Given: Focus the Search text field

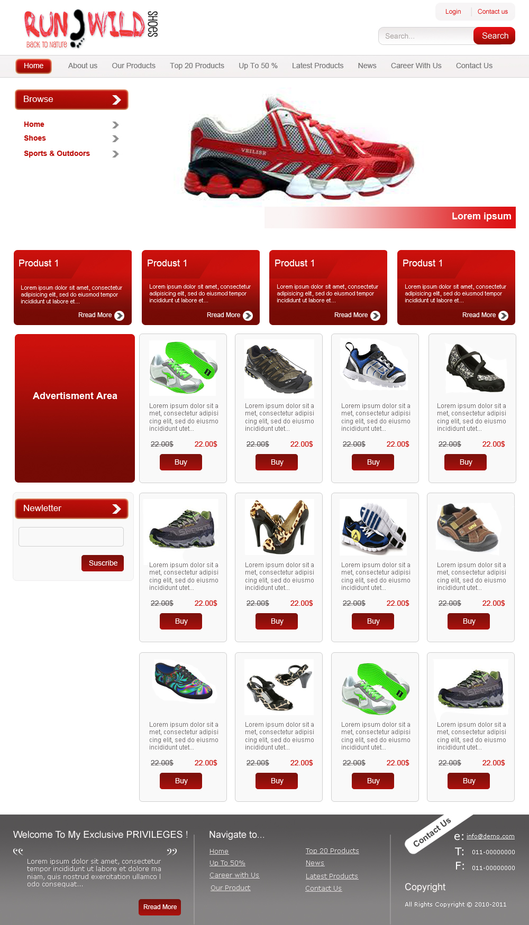Looking at the screenshot, I should [426, 36].
